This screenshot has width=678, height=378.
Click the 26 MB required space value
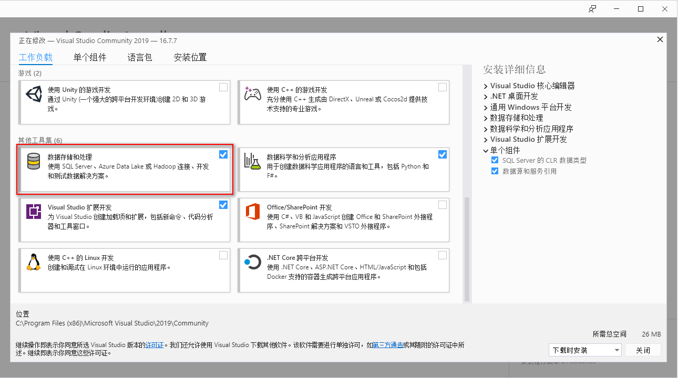point(651,334)
